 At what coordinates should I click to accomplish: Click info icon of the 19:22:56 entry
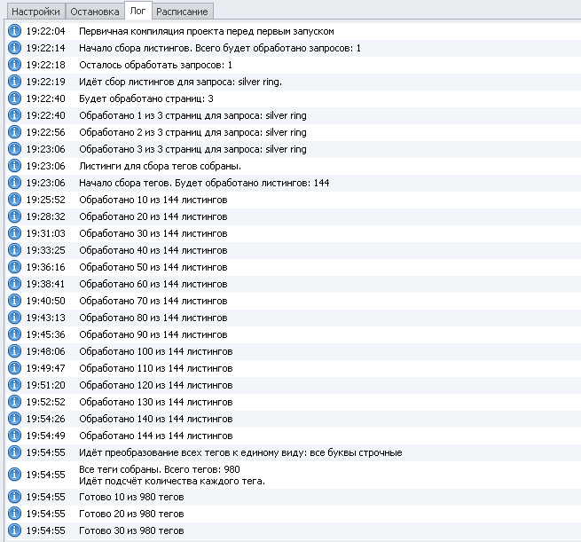point(14,132)
